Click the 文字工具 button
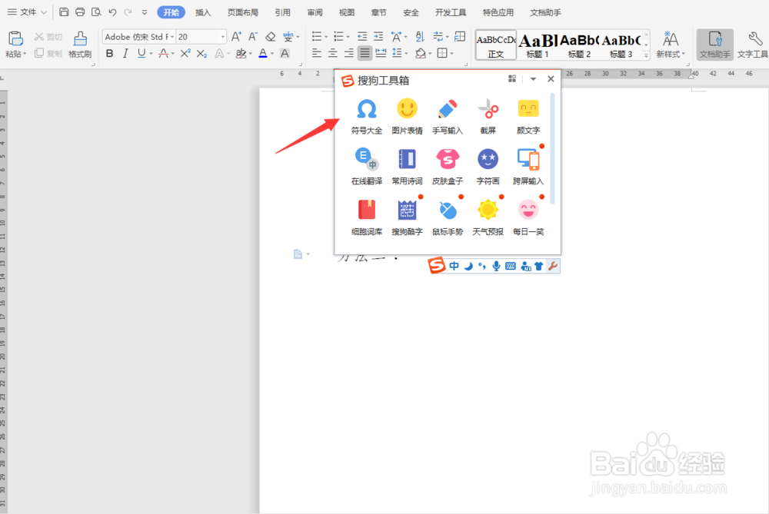Image resolution: width=769 pixels, height=514 pixels. tap(752, 44)
